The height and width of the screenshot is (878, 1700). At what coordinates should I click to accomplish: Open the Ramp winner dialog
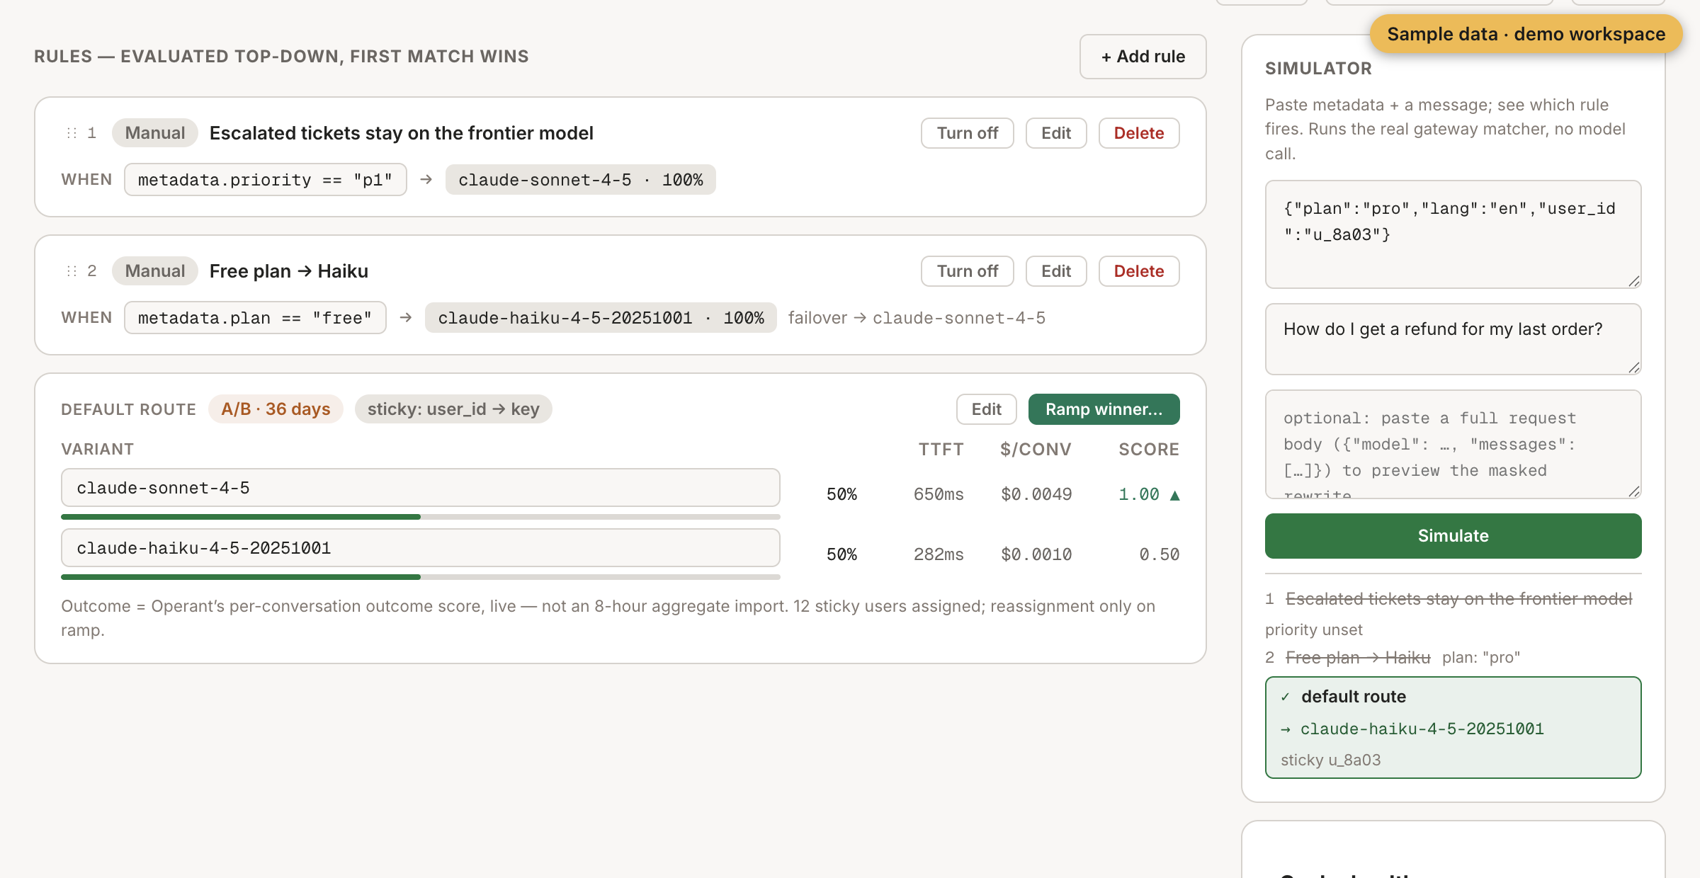point(1104,409)
